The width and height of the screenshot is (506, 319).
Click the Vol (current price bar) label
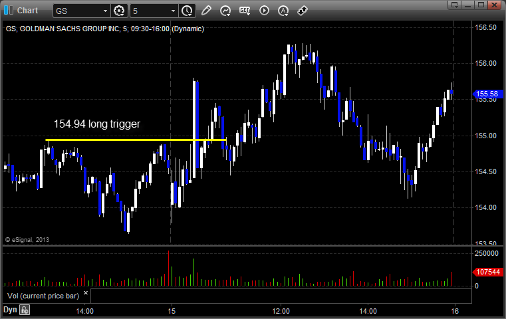pos(43,296)
